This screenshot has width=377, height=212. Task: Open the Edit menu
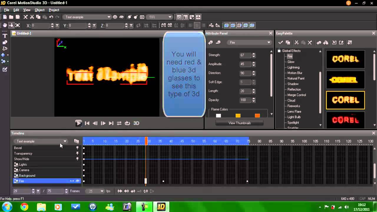pyautogui.click(x=16, y=10)
